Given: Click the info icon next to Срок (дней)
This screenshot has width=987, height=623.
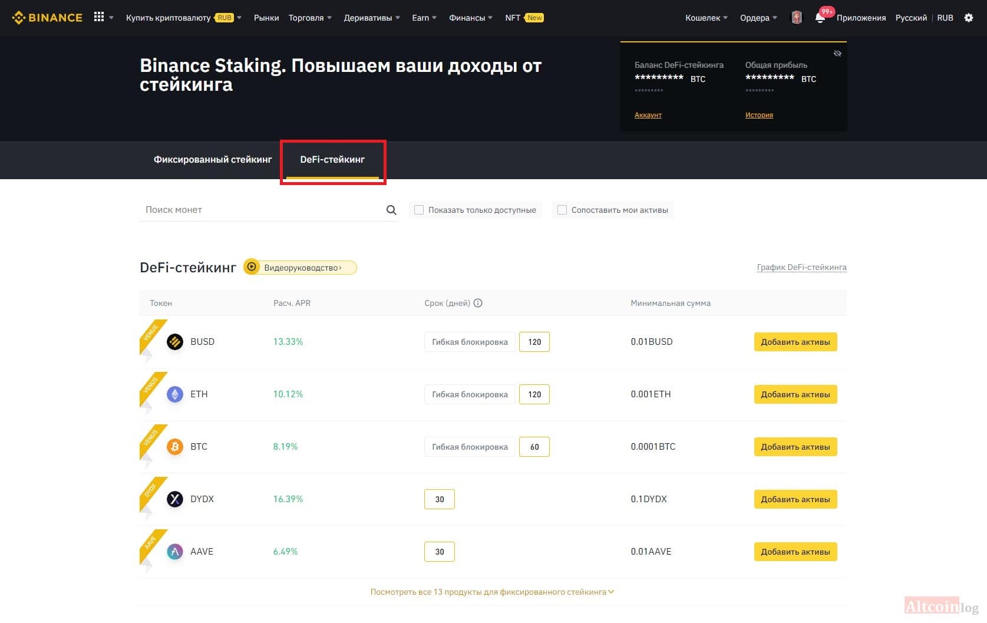Looking at the screenshot, I should click(x=478, y=303).
